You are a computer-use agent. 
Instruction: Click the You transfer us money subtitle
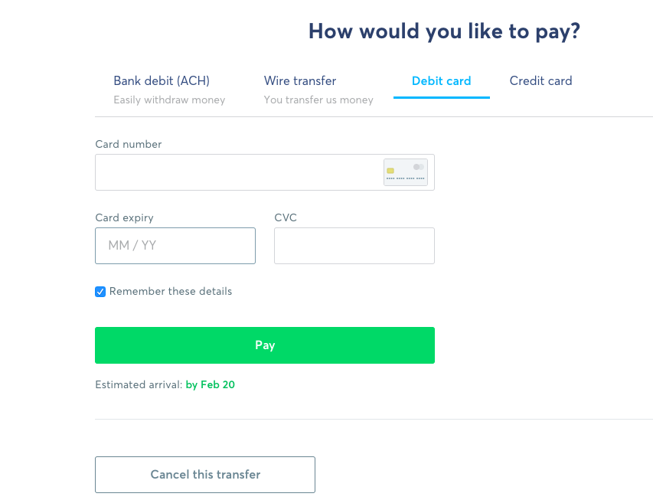(318, 100)
